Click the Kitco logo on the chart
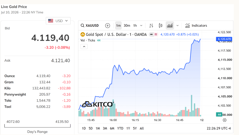The image size is (239, 135). (x=98, y=104)
